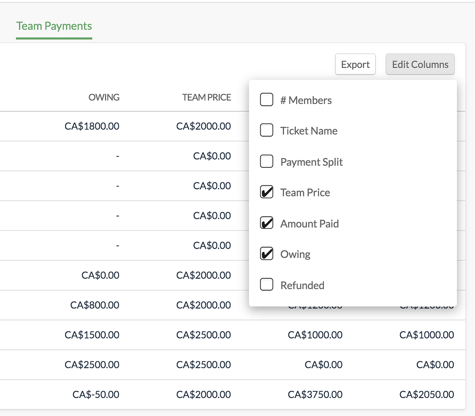This screenshot has height=416, width=475.
Task: Click the OWING column header
Action: coord(104,97)
